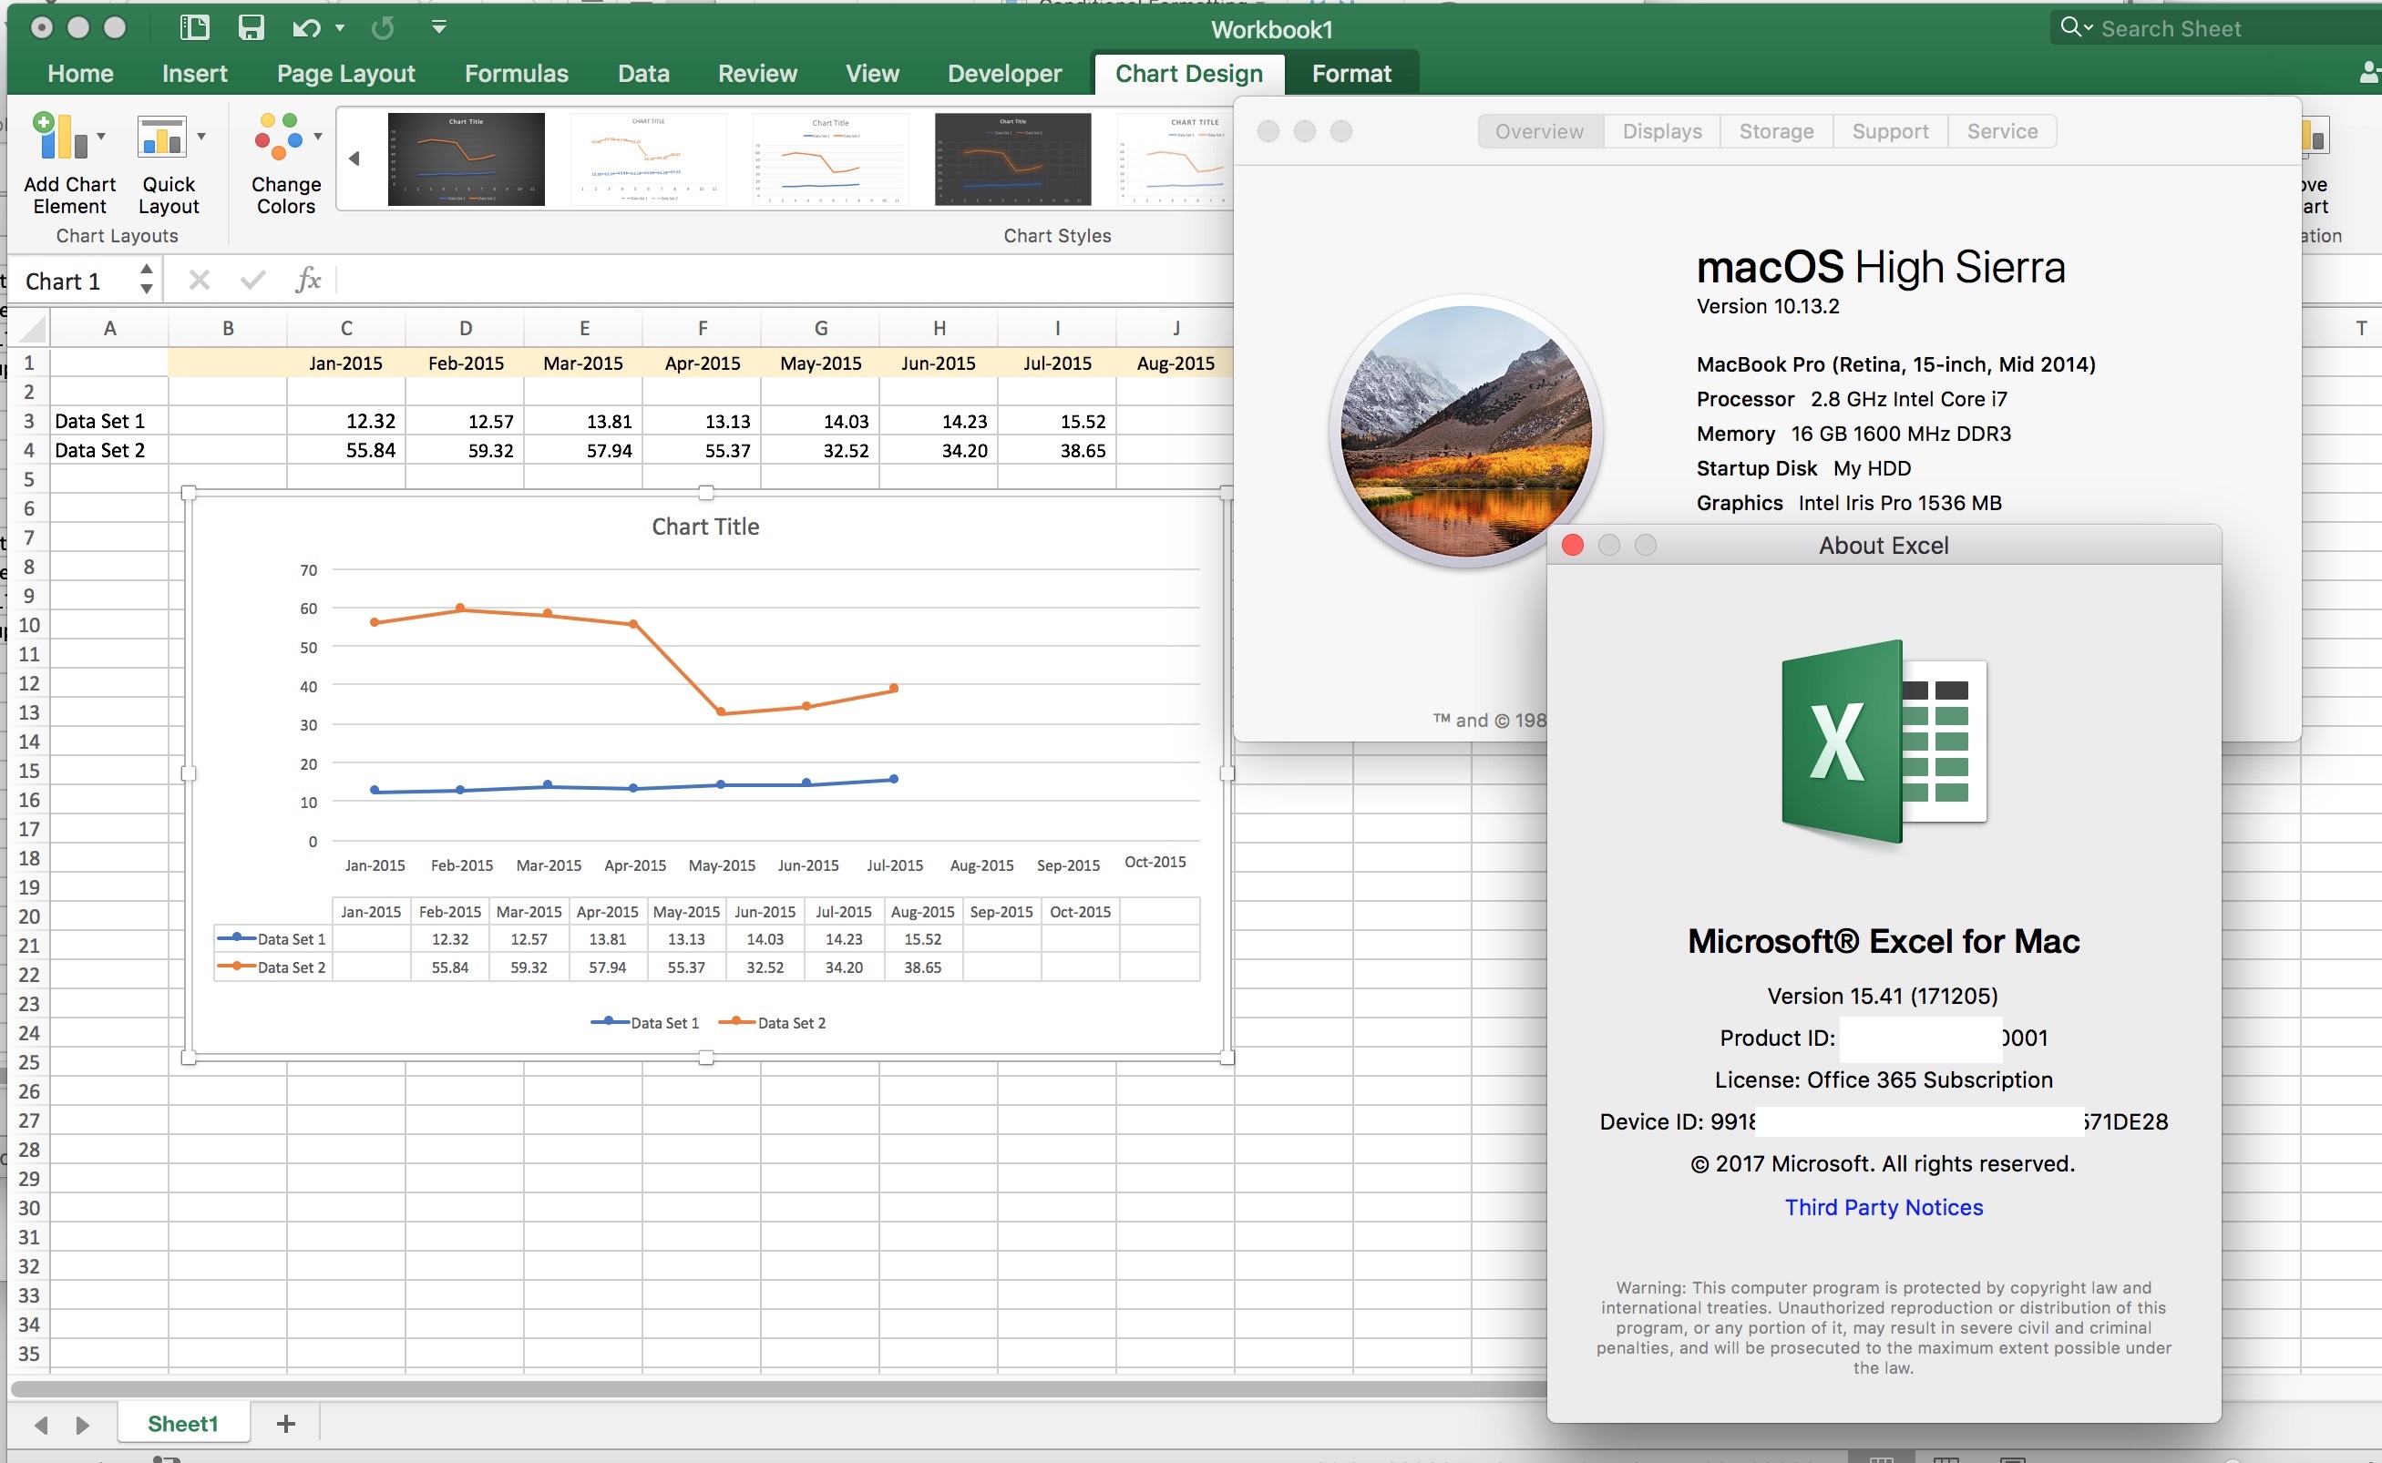Select Support tab in About This Mac

1890,130
